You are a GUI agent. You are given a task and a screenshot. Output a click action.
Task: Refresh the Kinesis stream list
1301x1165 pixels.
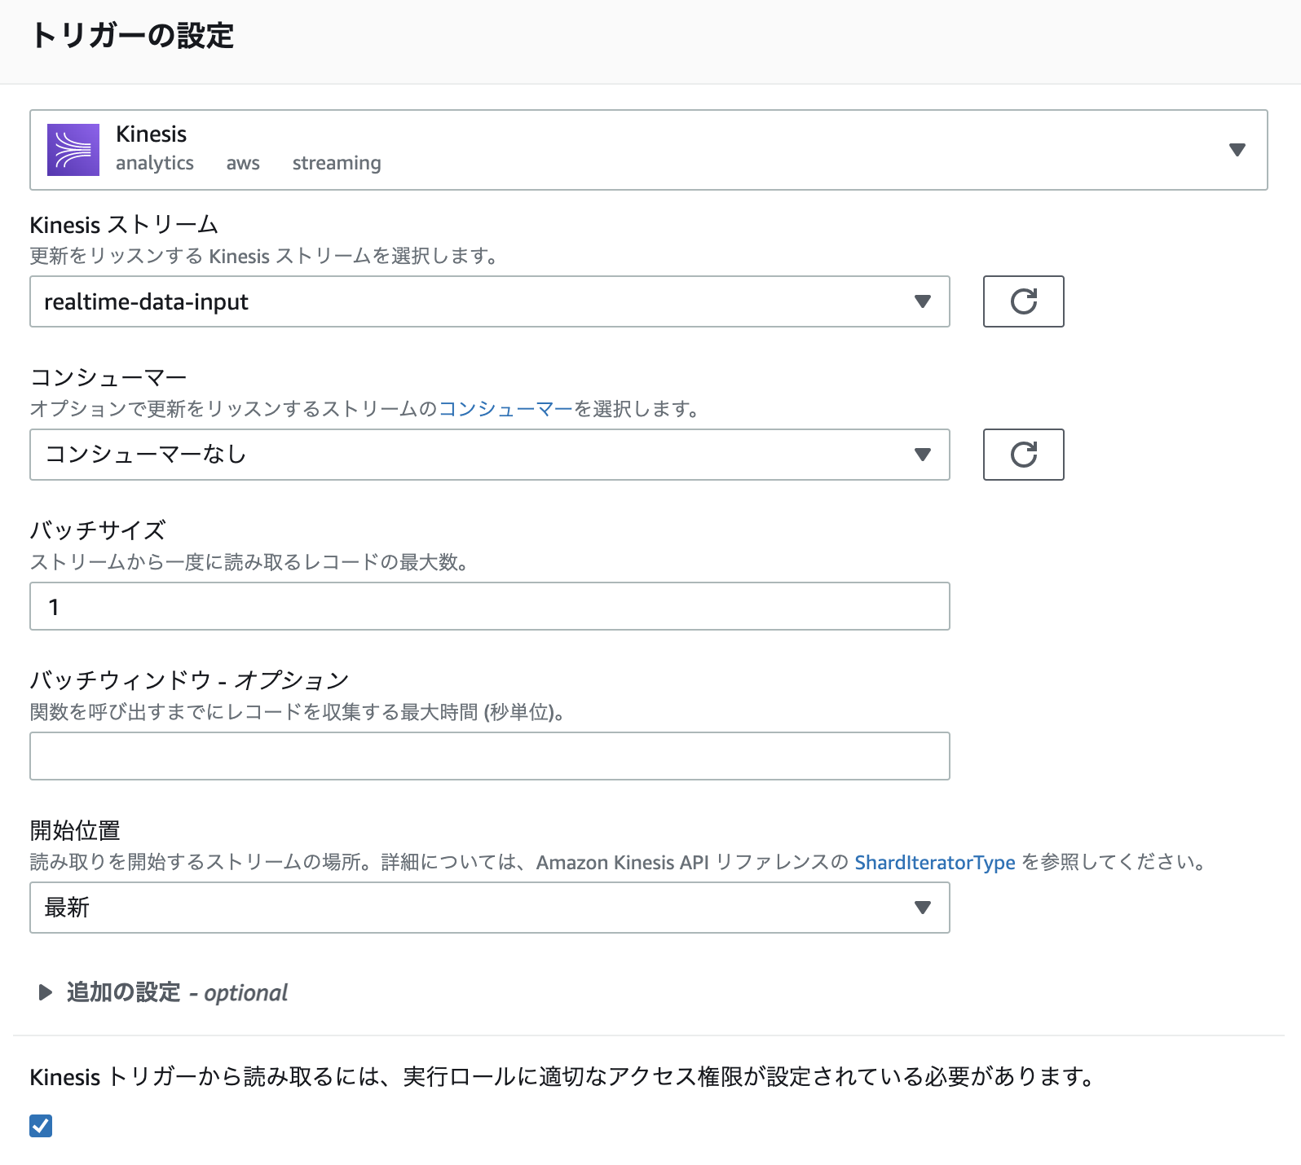pos(1023,301)
